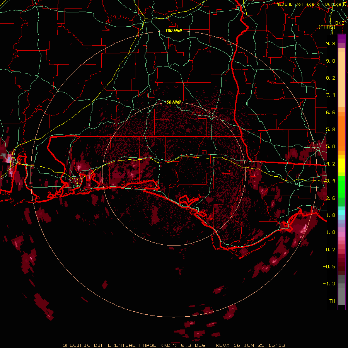Pick the purple segment atop the color bar

coord(341,39)
